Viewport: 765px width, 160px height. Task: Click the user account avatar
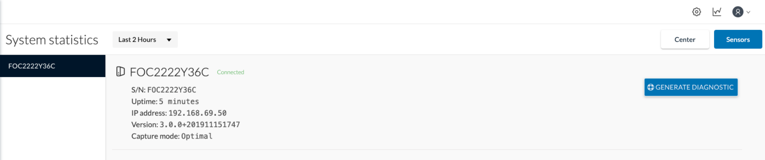click(x=738, y=12)
